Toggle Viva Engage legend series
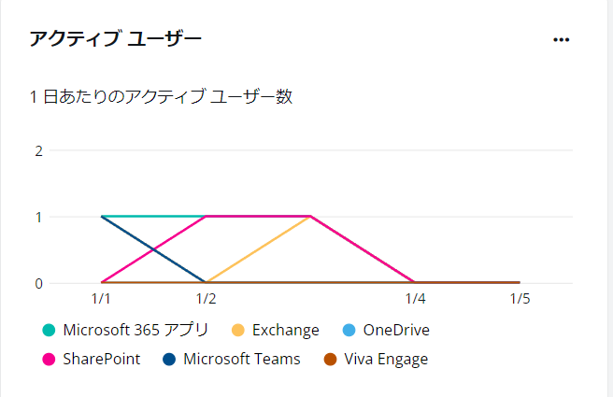 (x=376, y=359)
